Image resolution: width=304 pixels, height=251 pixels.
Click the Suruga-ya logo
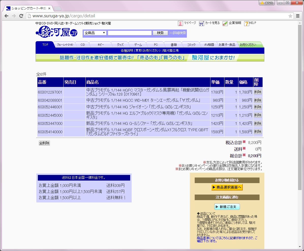coord(57,32)
